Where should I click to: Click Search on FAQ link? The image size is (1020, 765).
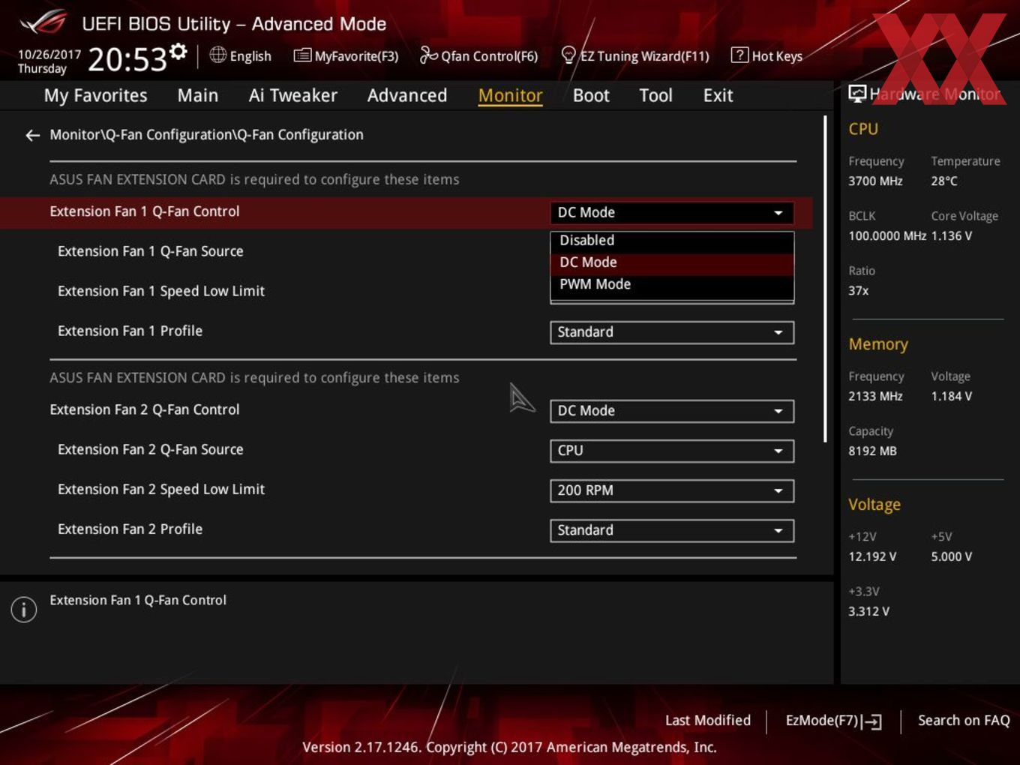(x=964, y=720)
